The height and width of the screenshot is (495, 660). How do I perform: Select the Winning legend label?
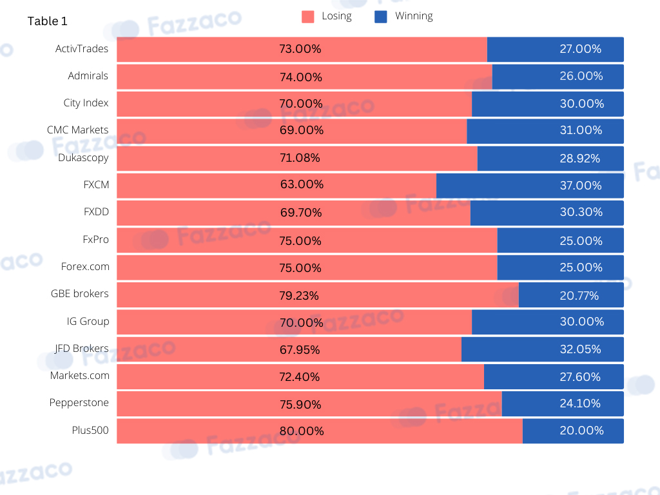(x=414, y=16)
